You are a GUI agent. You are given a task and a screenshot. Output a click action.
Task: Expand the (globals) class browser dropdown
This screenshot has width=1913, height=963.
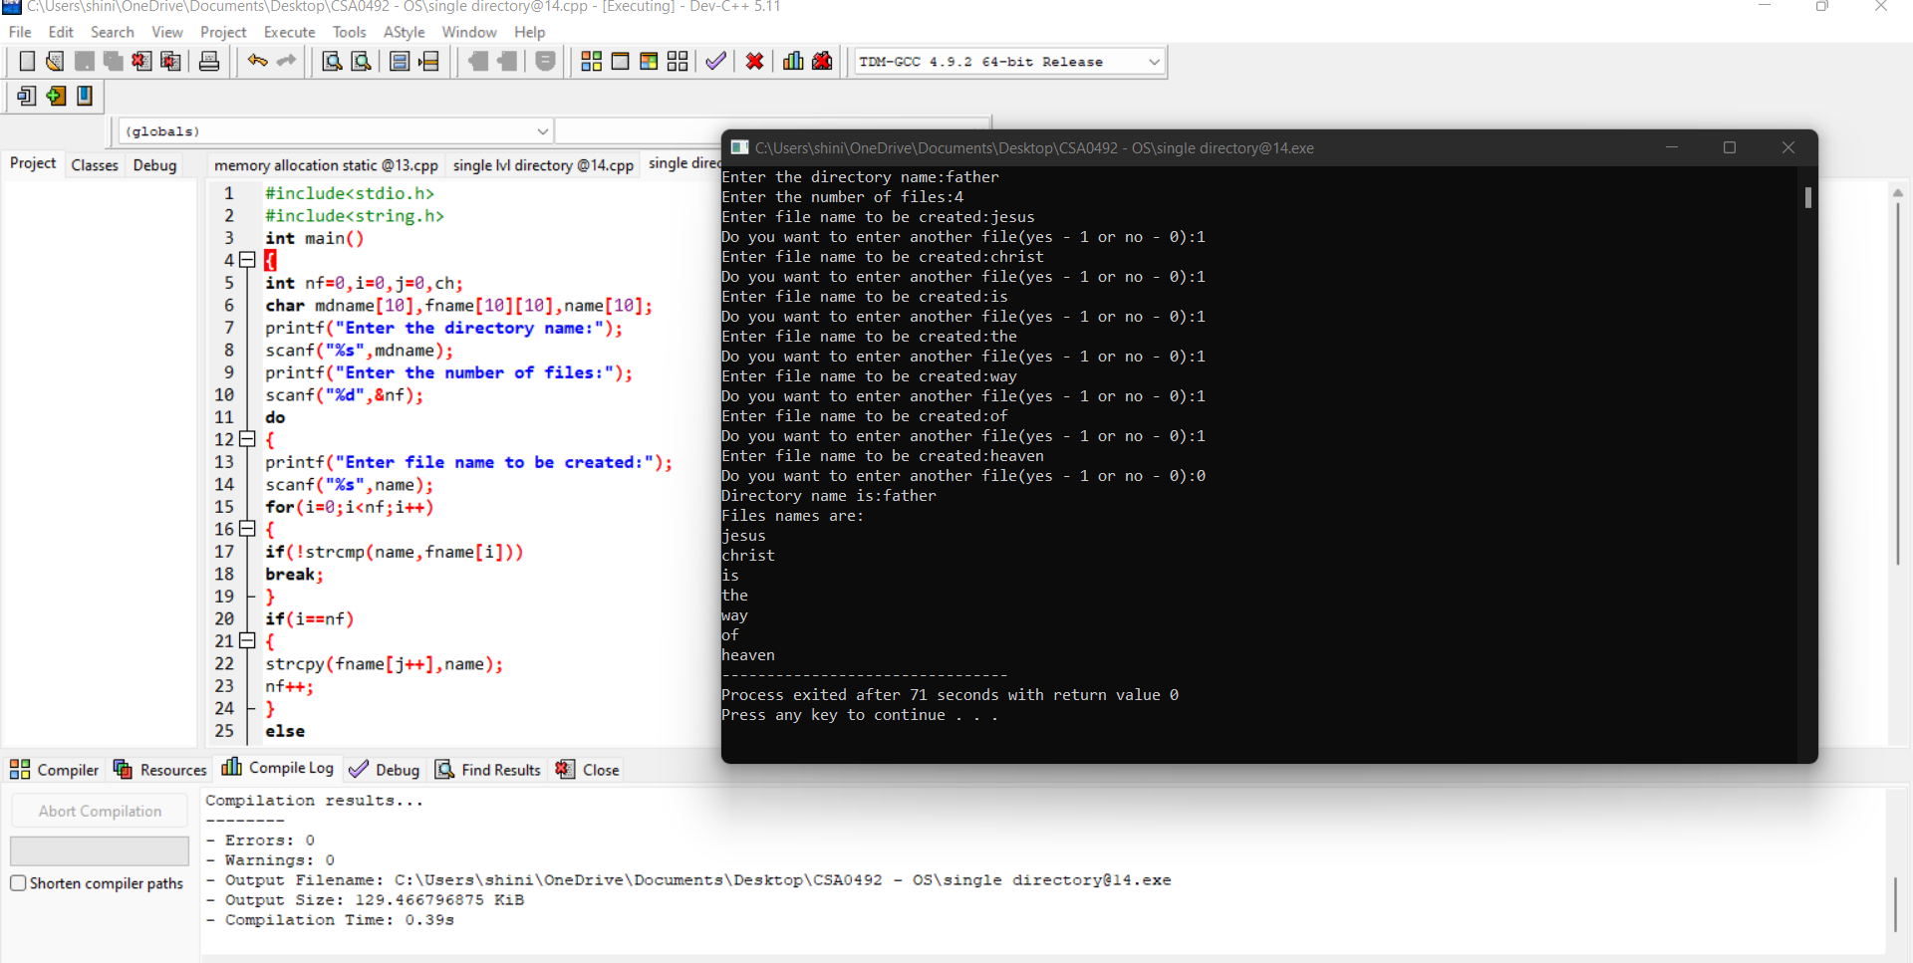pos(542,130)
